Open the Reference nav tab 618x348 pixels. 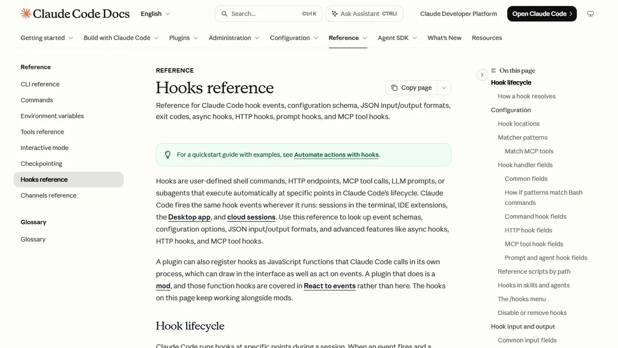click(348, 38)
